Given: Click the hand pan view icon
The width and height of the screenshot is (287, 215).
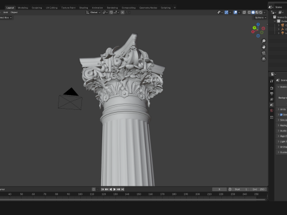Looking at the screenshot, I should click(x=264, y=47).
